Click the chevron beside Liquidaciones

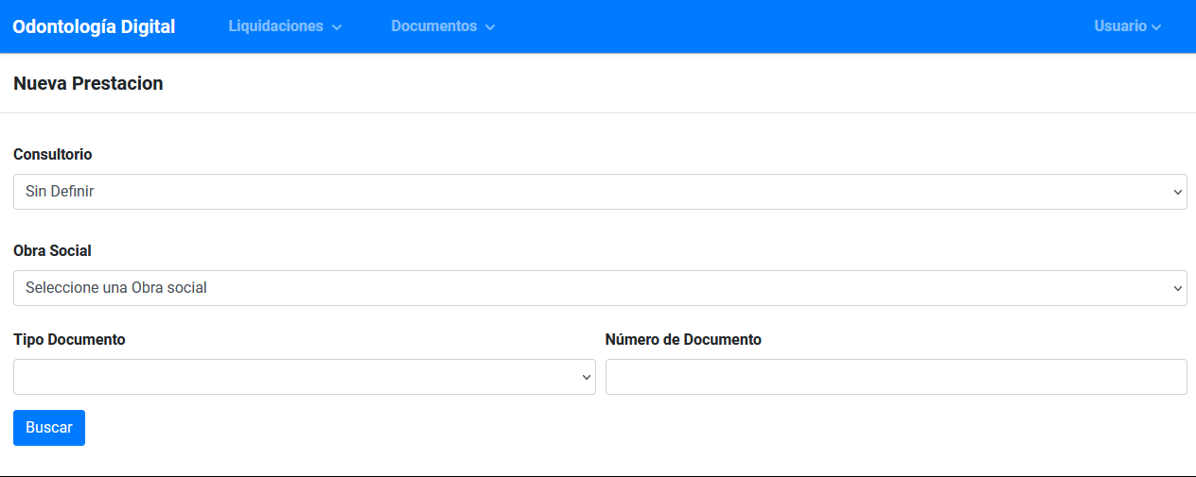pyautogui.click(x=337, y=27)
